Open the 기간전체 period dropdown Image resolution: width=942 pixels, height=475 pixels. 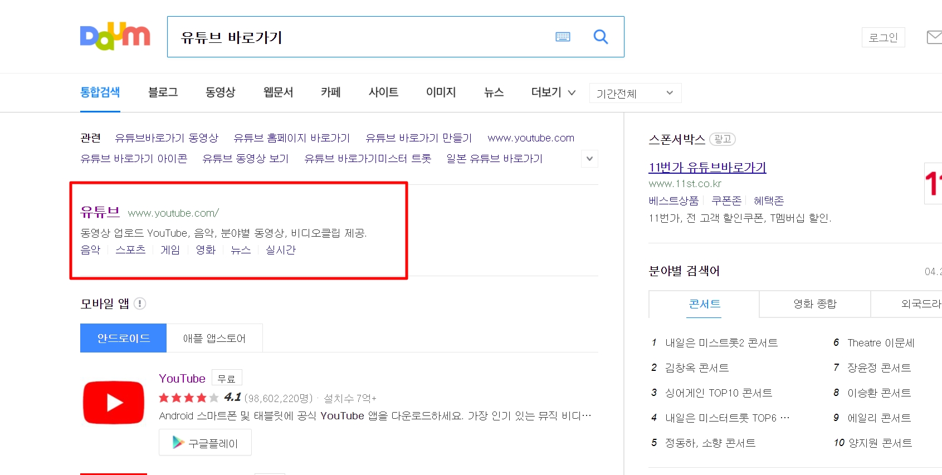(x=635, y=93)
